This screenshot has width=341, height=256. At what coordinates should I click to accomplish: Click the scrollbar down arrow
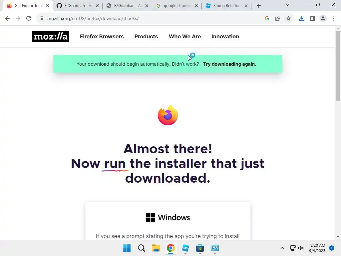tap(338, 237)
